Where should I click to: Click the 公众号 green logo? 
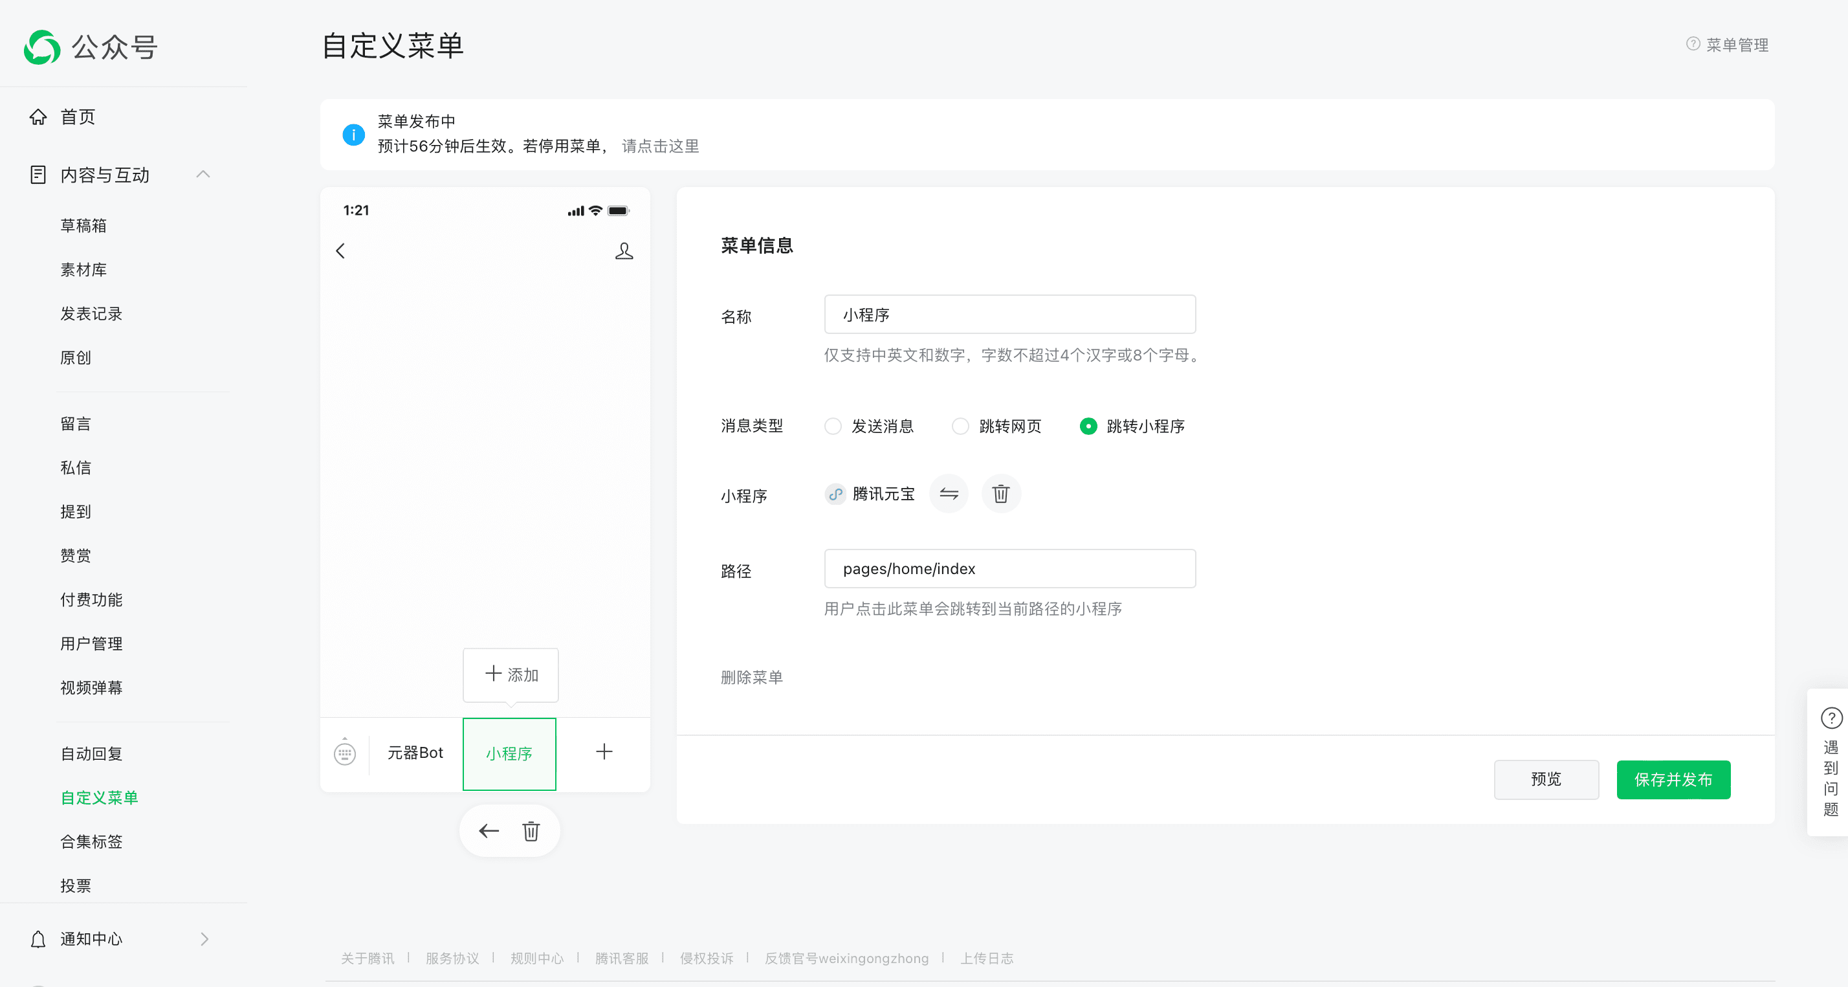pos(41,47)
